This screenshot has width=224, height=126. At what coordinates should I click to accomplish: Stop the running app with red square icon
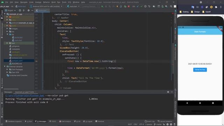129,6
